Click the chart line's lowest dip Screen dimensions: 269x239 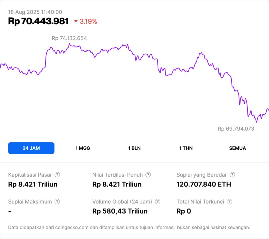256,122
